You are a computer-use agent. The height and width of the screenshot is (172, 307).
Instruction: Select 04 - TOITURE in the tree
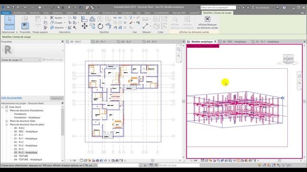tap(21, 156)
